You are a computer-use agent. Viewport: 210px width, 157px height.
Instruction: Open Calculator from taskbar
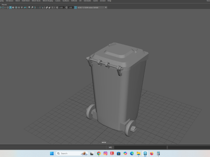coord(158,154)
